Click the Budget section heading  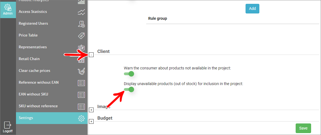coord(105,118)
